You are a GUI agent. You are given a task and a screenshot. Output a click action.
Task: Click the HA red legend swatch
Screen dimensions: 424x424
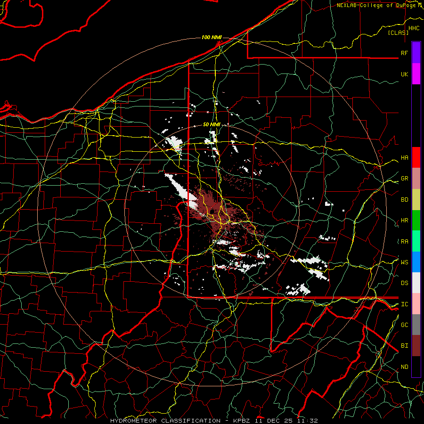416,157
